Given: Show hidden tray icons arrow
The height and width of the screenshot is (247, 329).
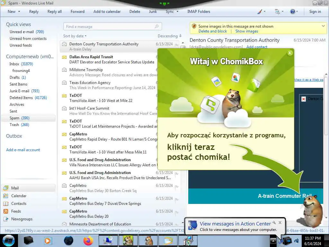Looking at the screenshot, I should 273,241.
